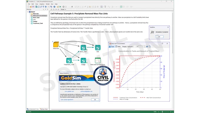Viewport: 200px width, 113px height.
Task: Select Next_Tank in browser tree
Action: pyautogui.click(x=36, y=17)
